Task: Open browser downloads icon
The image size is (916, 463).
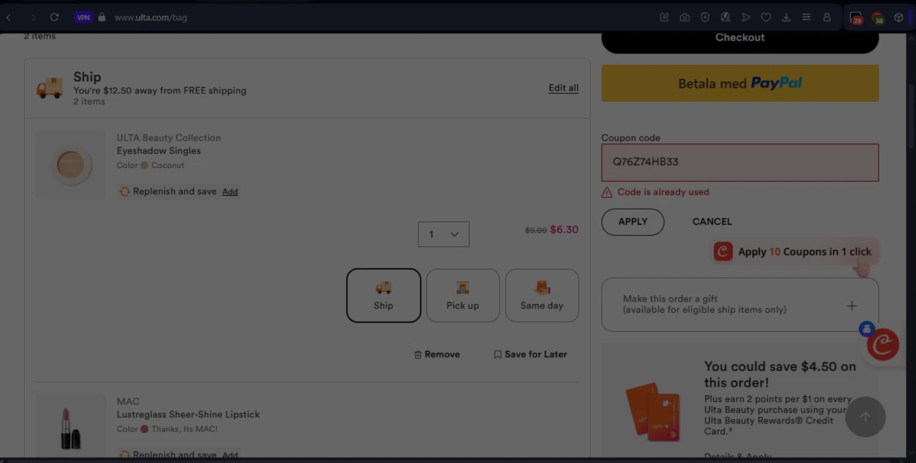Action: coord(786,18)
